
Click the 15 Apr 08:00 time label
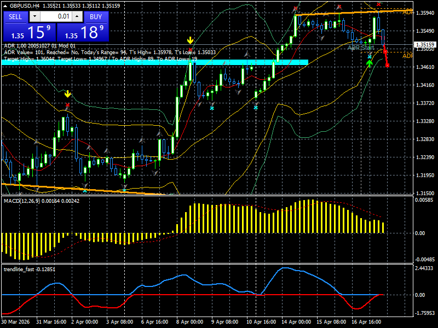[x=331, y=322]
